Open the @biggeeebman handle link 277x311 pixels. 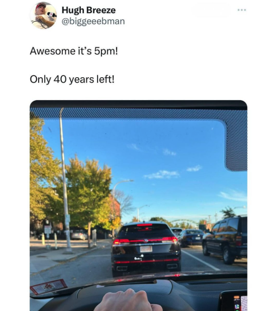point(93,21)
